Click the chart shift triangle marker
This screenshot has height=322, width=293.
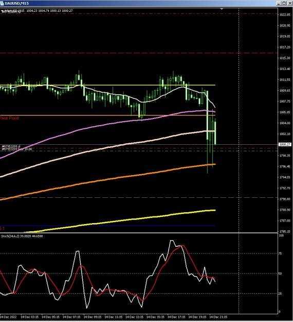(222, 9)
